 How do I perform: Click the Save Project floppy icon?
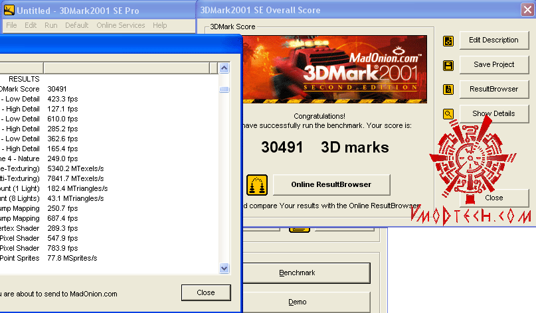tap(448, 65)
